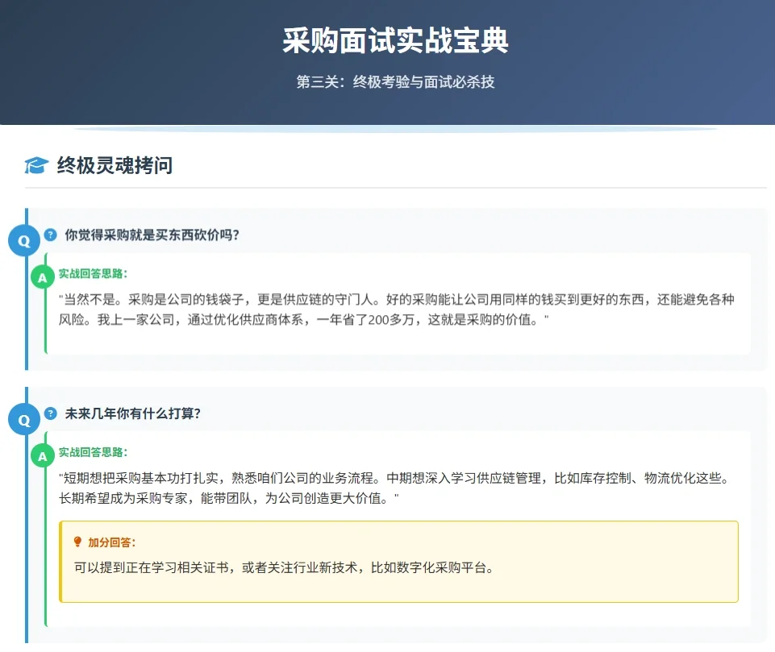
Task: Click the subtitle 第三关：终极考验与面试必杀技
Action: 388,81
